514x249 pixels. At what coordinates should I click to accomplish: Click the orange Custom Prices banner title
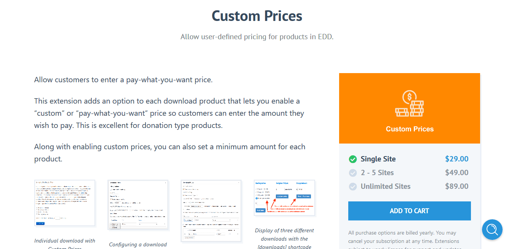point(410,129)
